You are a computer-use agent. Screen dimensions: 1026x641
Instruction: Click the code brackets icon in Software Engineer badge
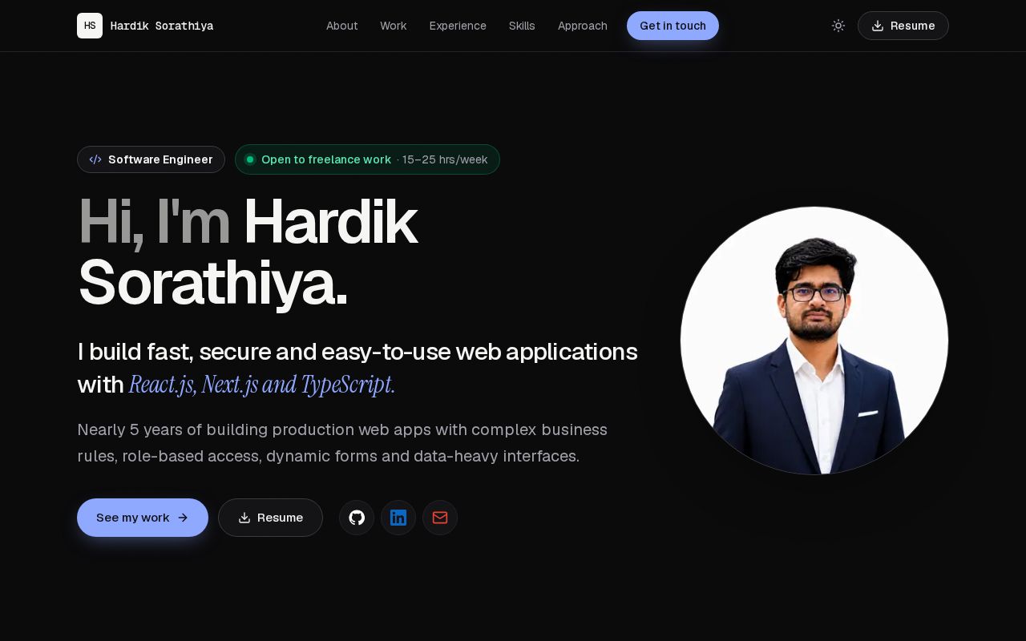coord(95,159)
